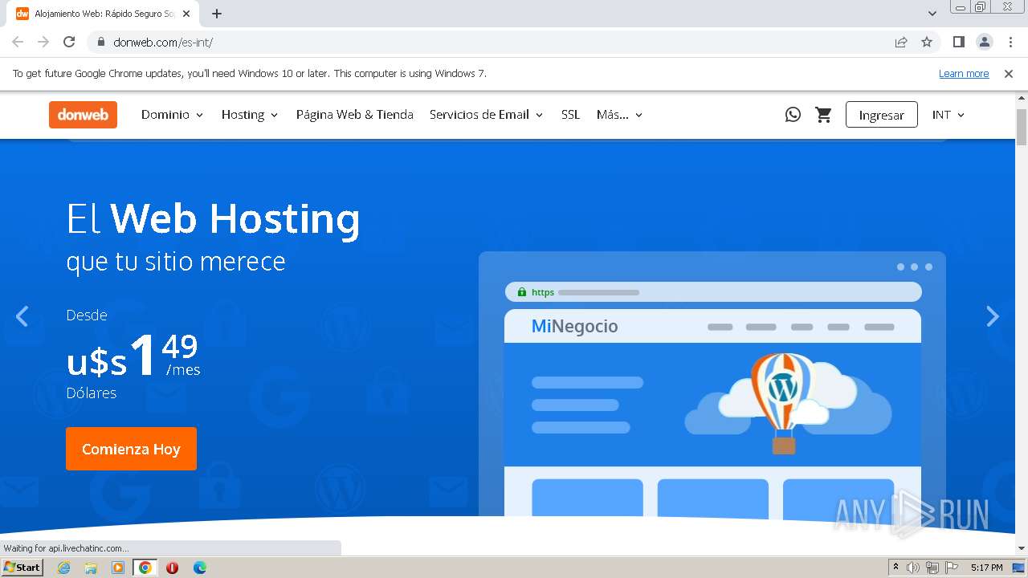The height and width of the screenshot is (578, 1028).
Task: Open Chrome profile avatar
Action: click(984, 42)
